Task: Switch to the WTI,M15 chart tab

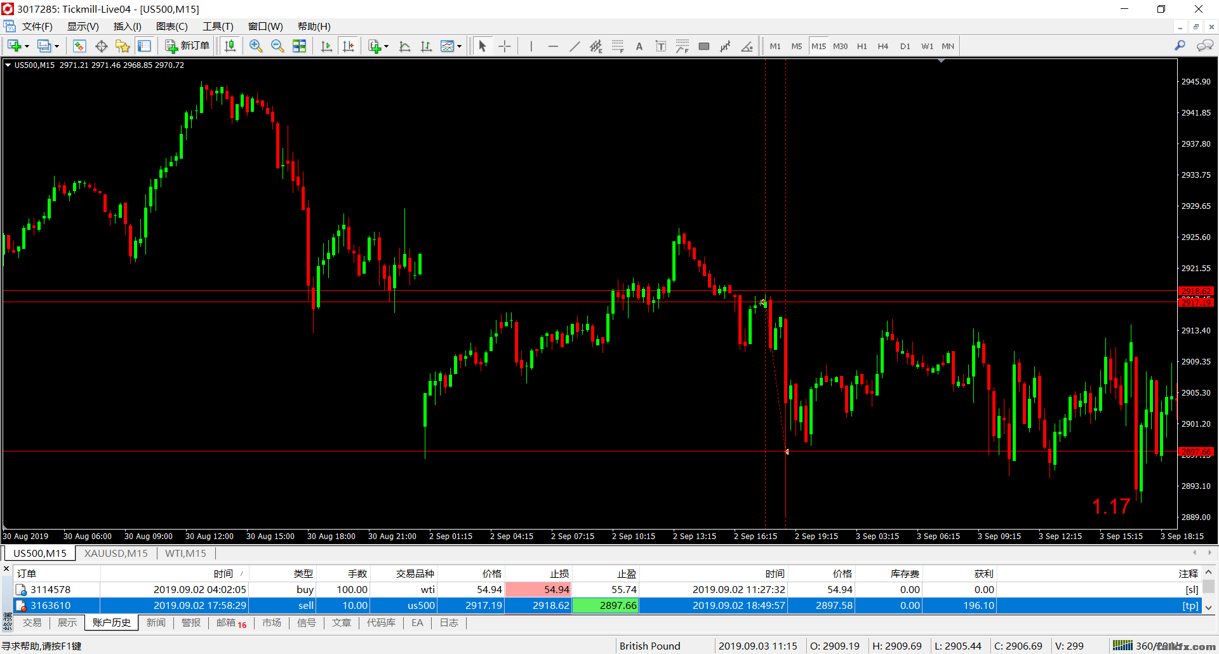Action: (x=185, y=553)
